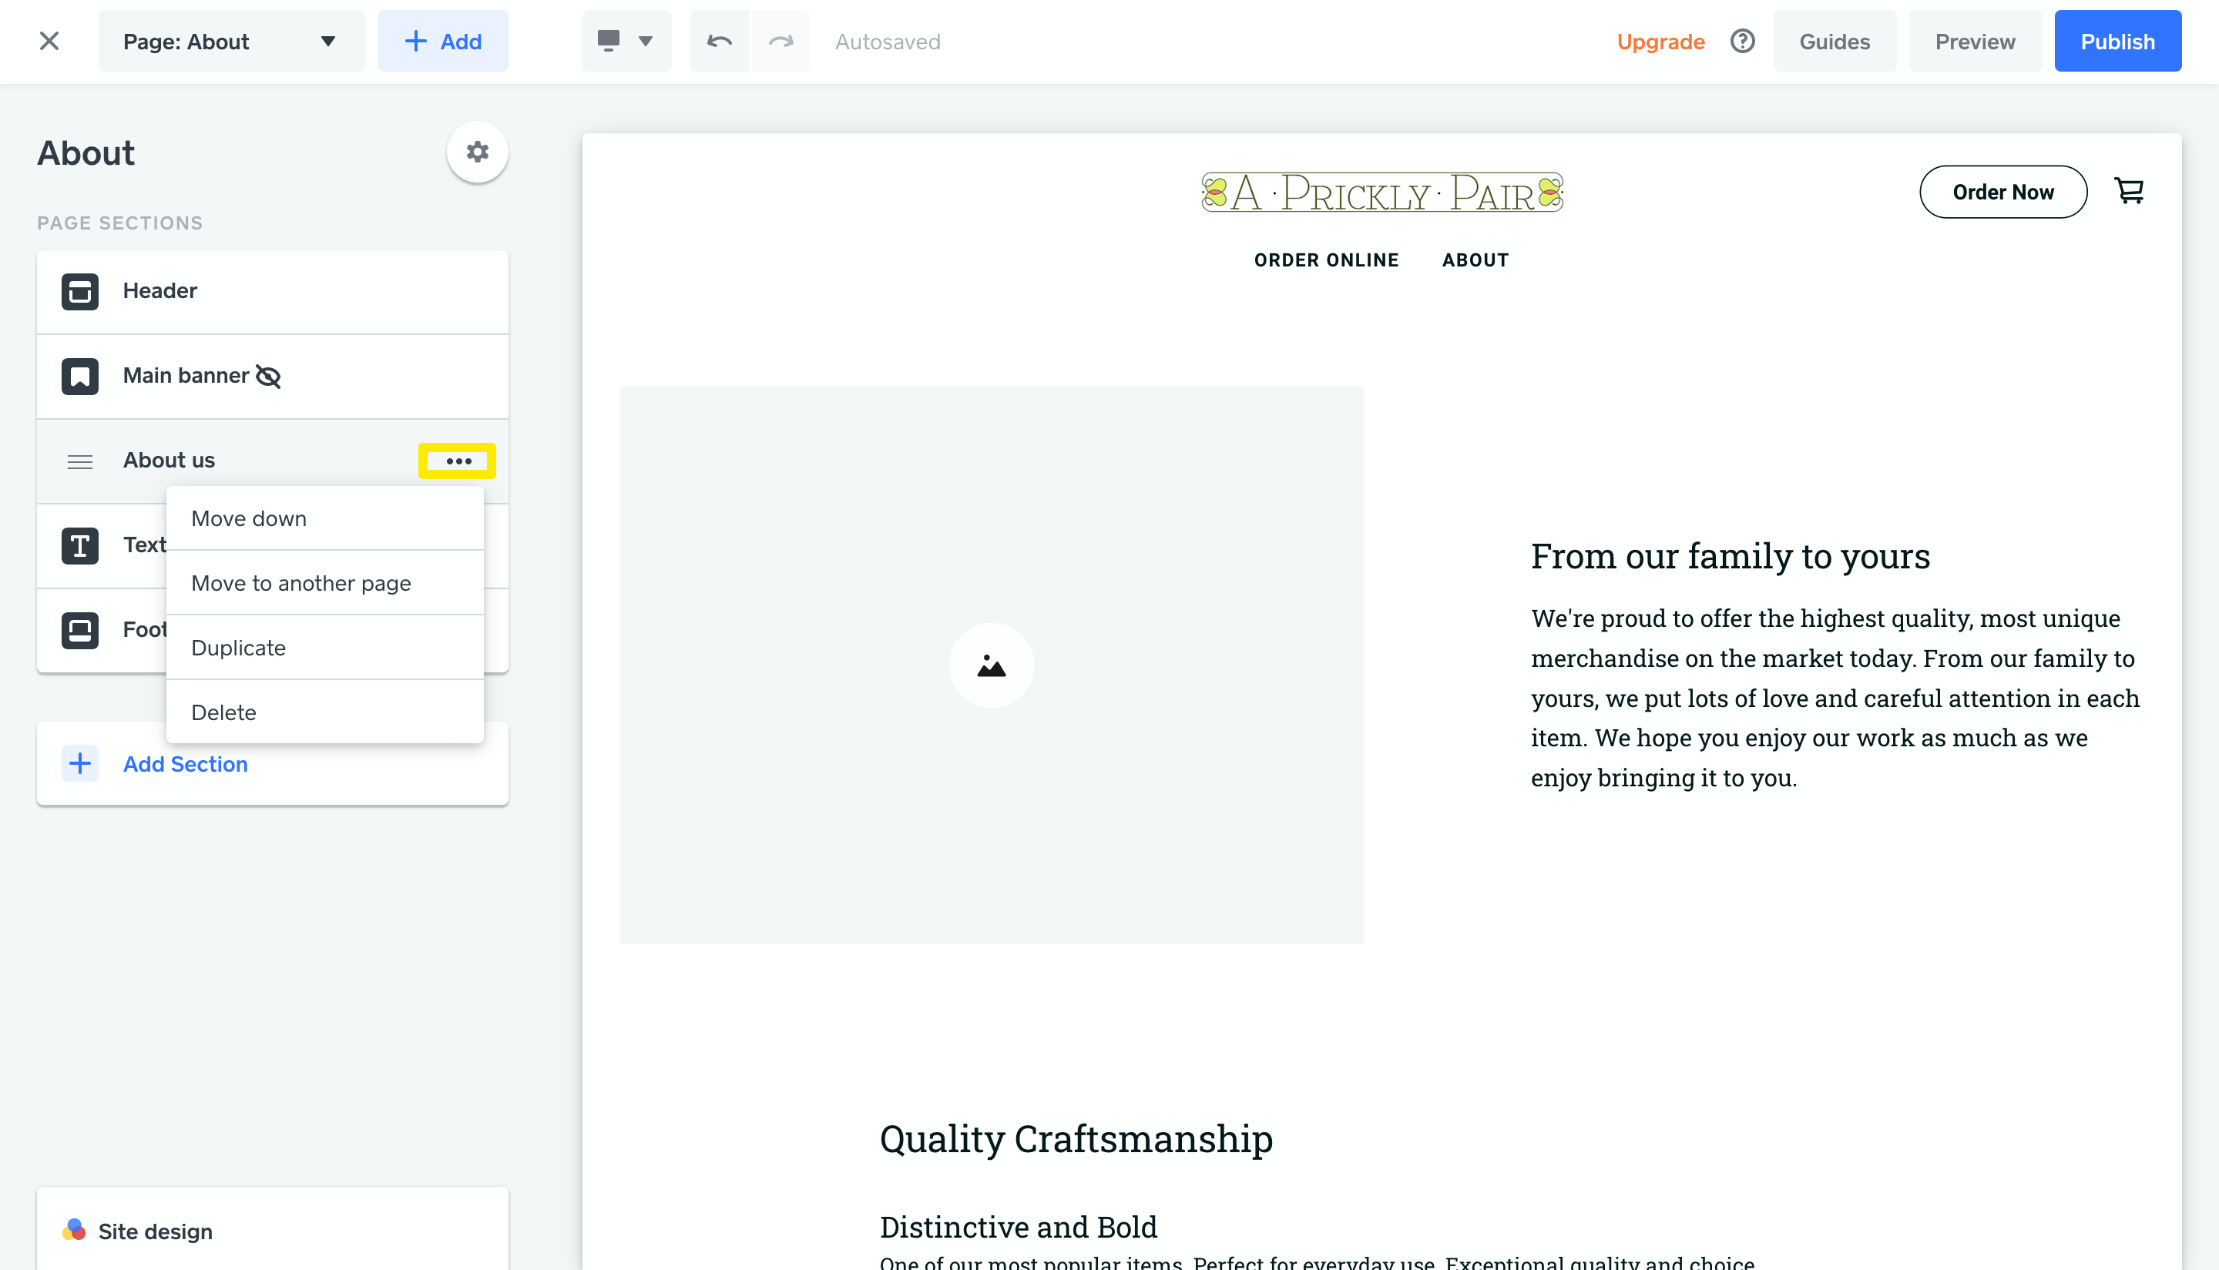
Task: Click the image placeholder thumbnail
Action: coord(991,665)
